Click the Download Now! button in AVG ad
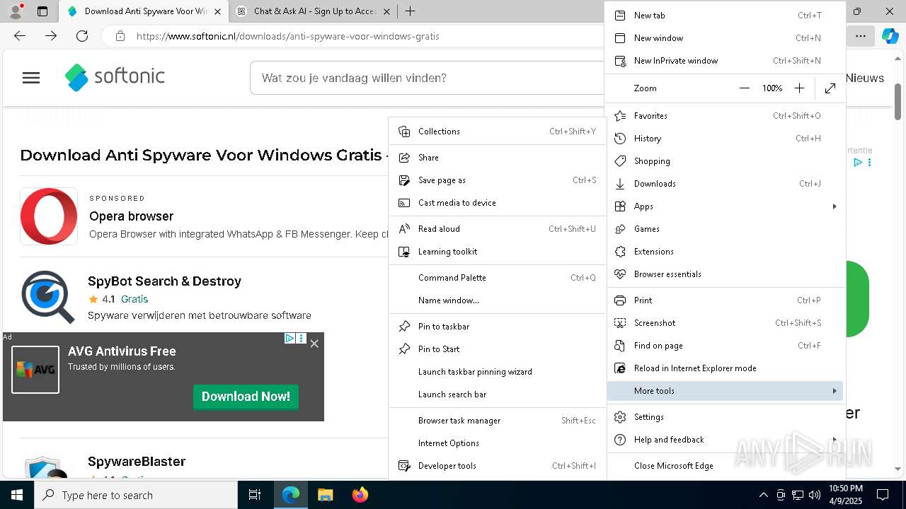The image size is (906, 509). (x=246, y=397)
